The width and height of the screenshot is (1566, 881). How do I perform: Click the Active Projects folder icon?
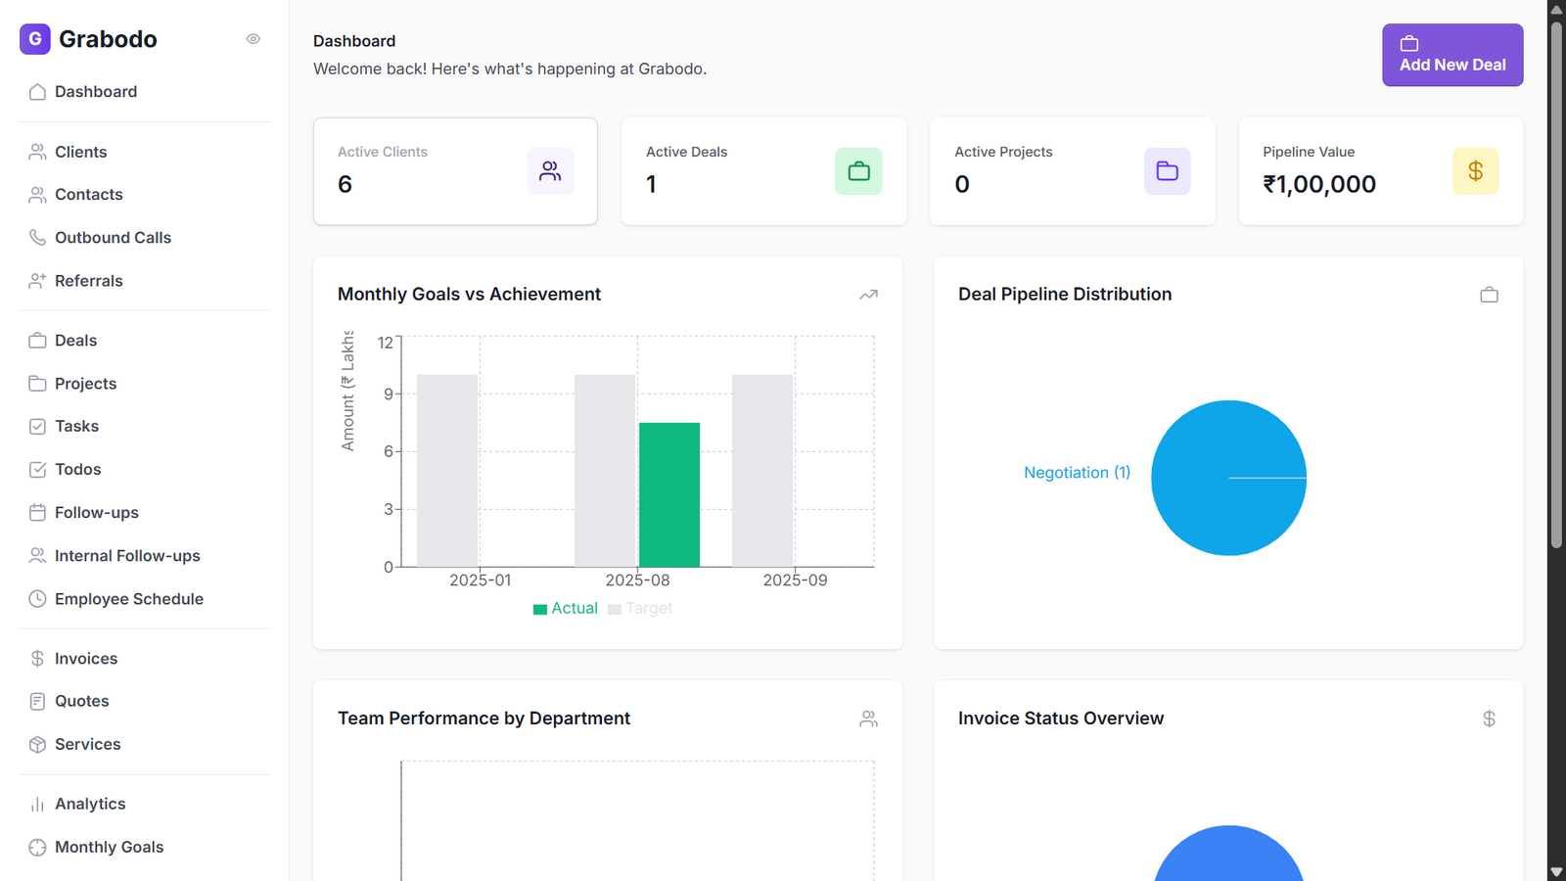(x=1167, y=171)
